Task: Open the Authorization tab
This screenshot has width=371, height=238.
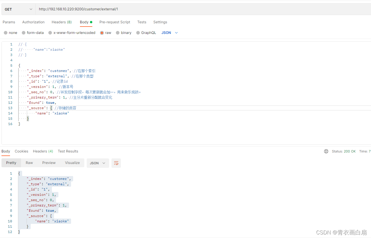Action: pos(33,22)
